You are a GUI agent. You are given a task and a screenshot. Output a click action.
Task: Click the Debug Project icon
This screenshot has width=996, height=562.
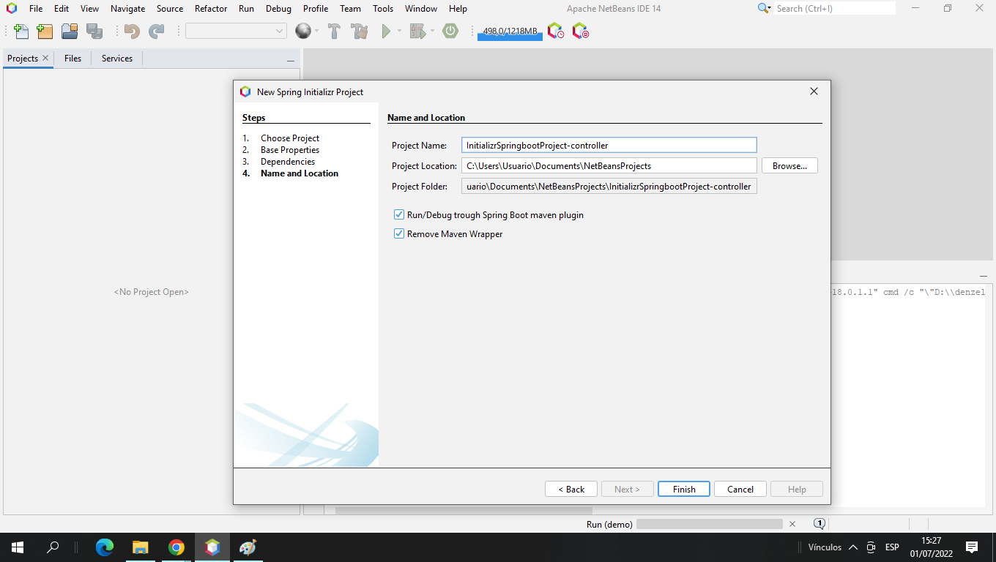click(417, 31)
